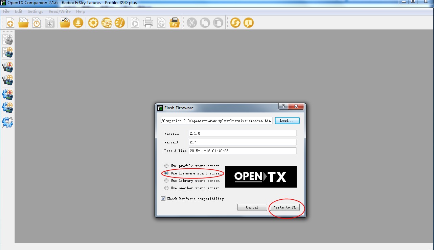Open the Recent files dropdown in toolbar
434x250 pixels.
[37, 23]
